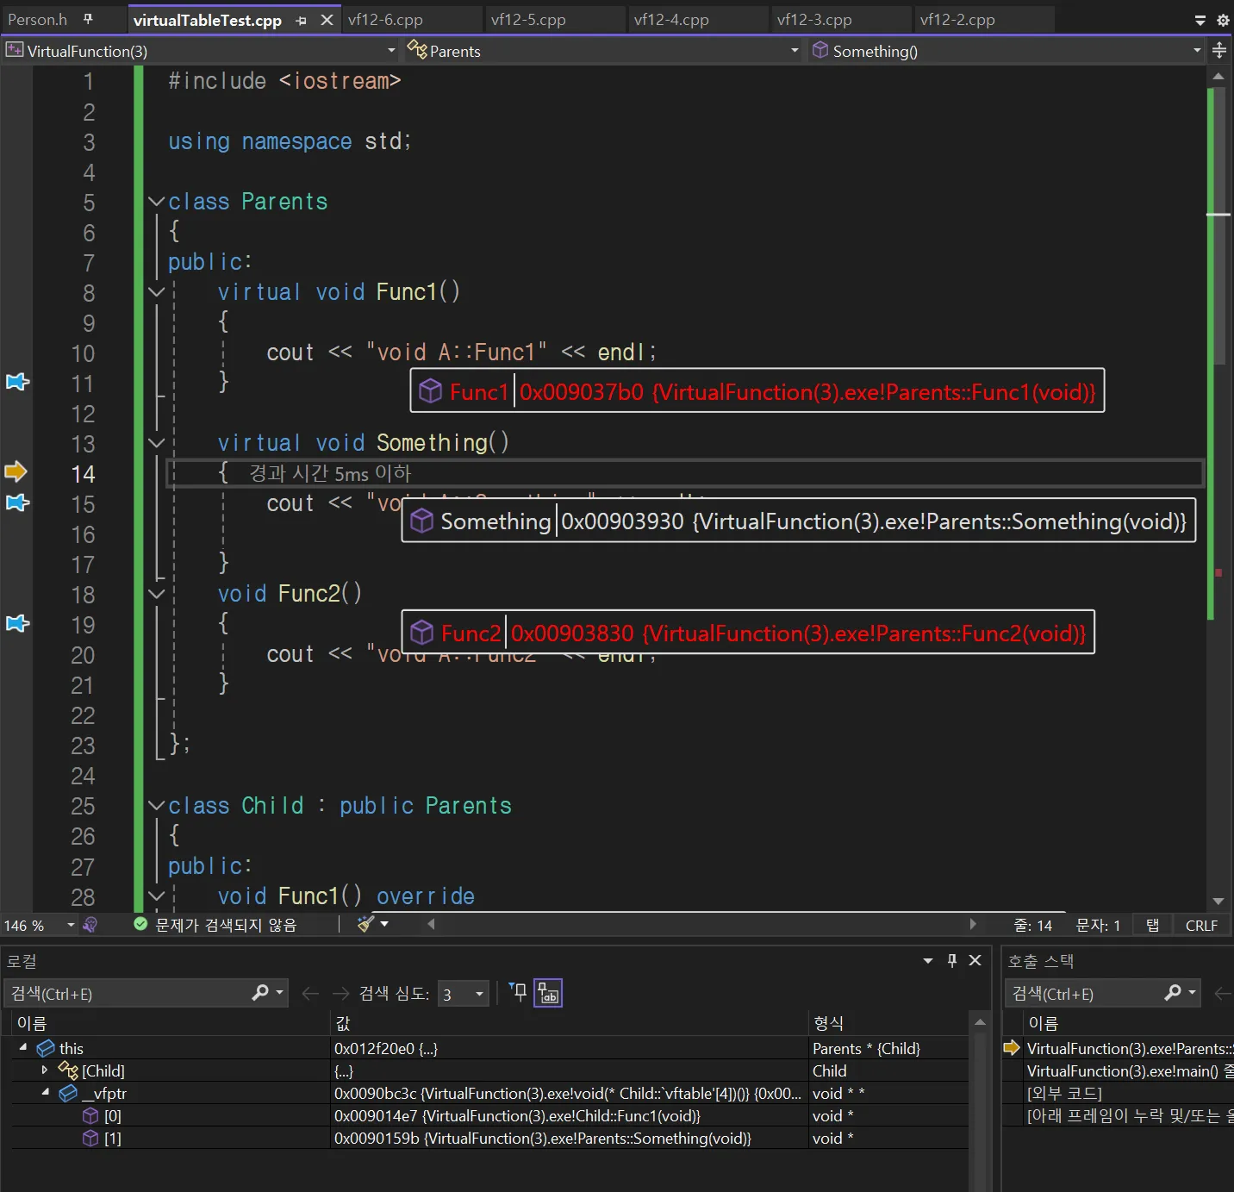Go to next search result in Locals
1234x1192 pixels.
[340, 994]
